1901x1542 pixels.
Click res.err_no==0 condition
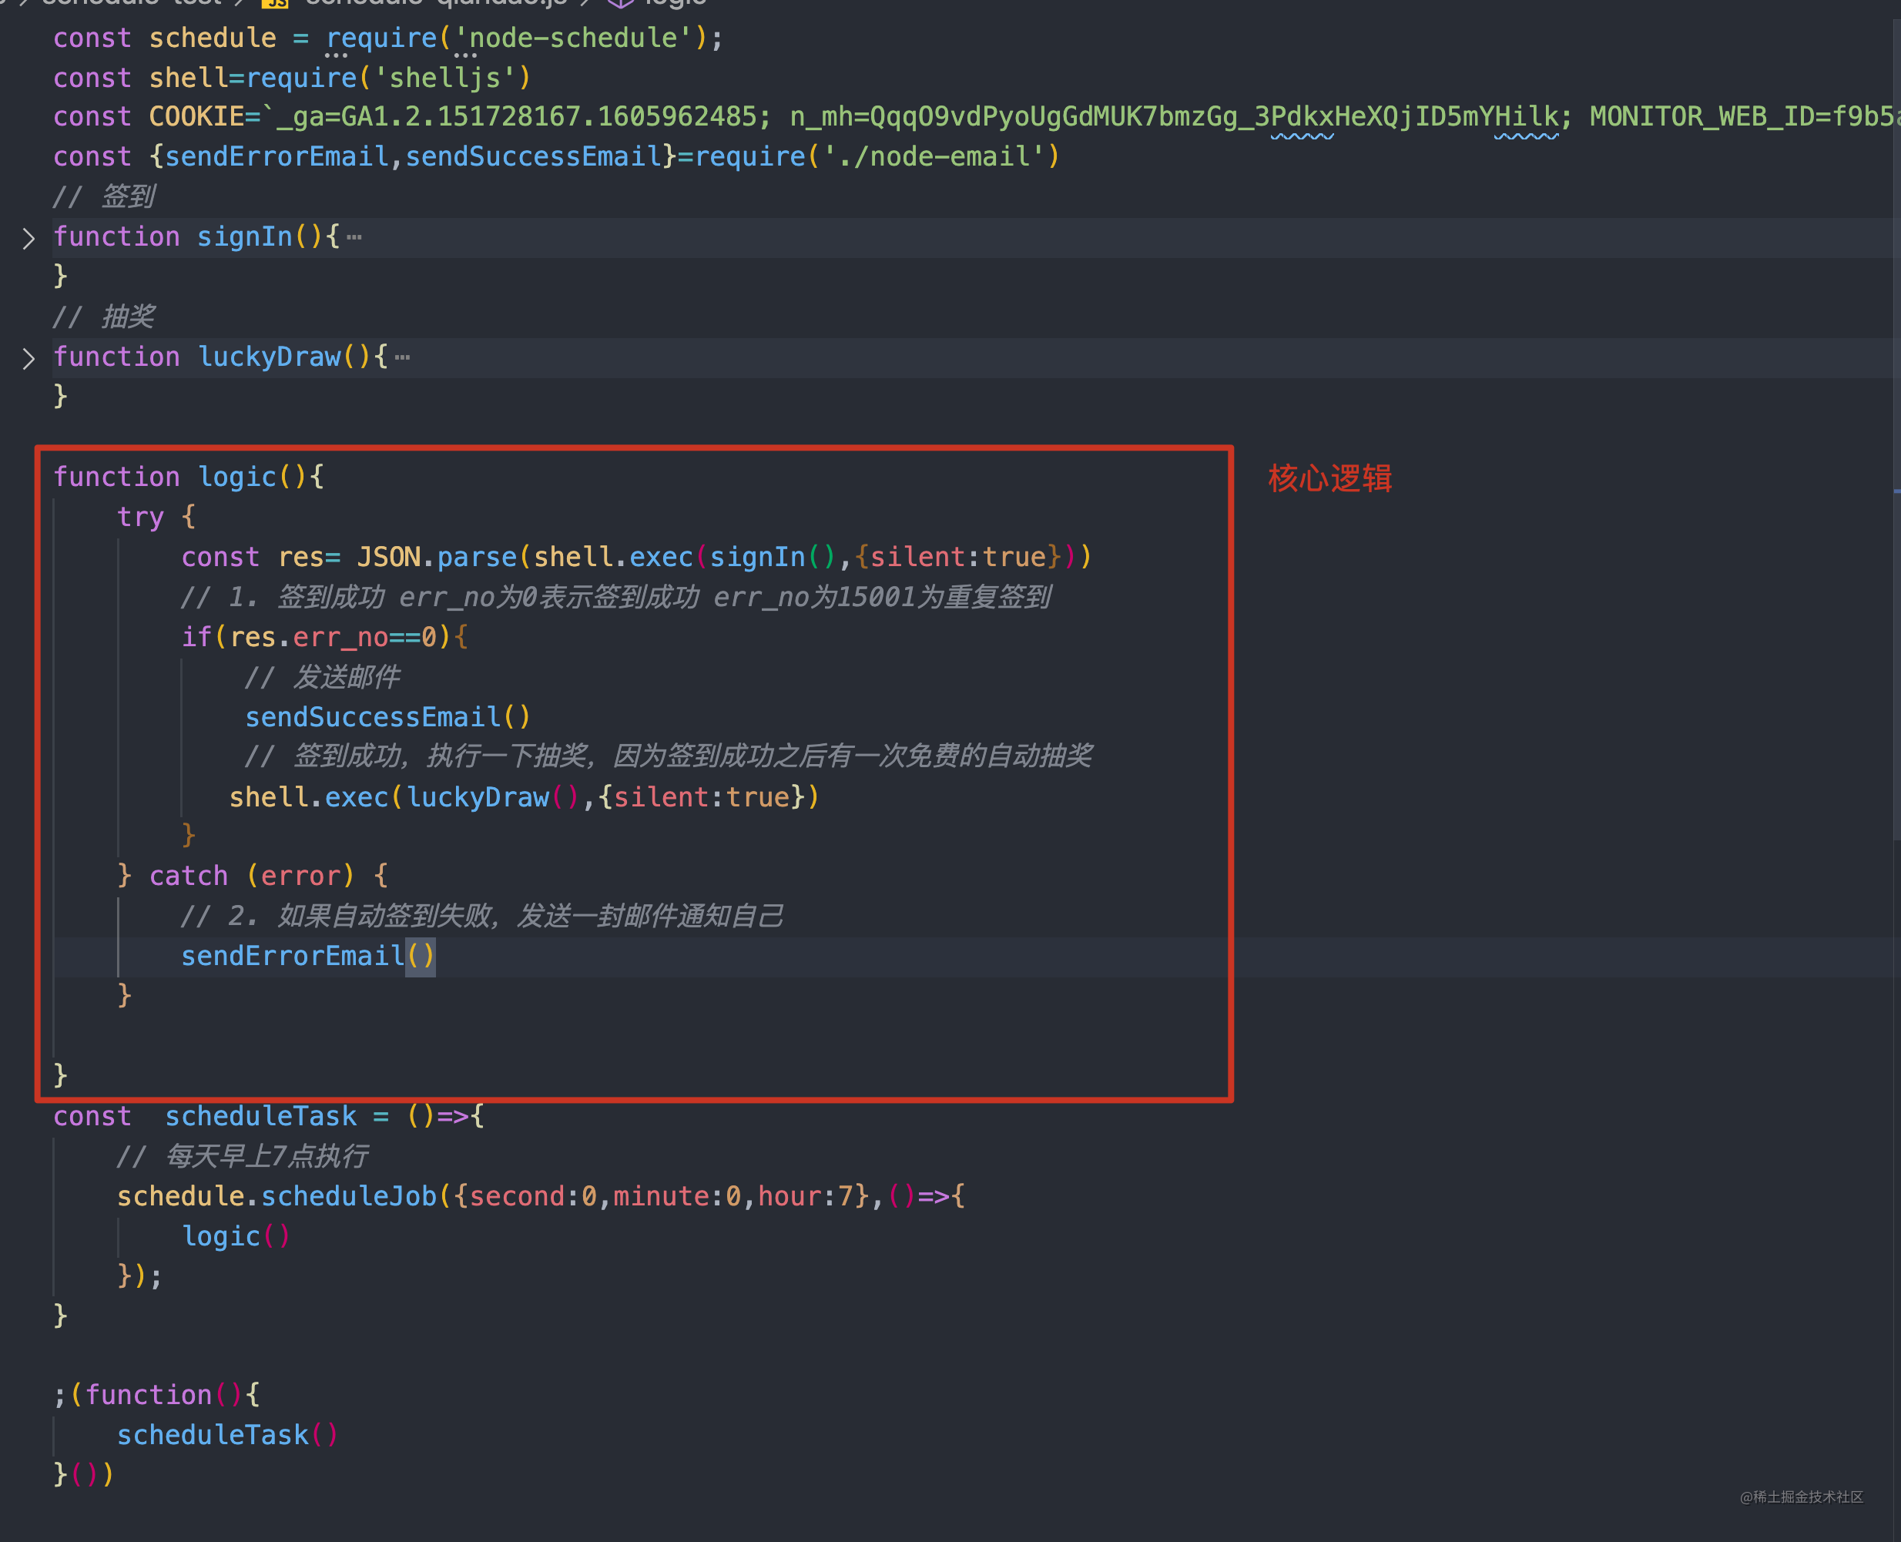[x=333, y=637]
